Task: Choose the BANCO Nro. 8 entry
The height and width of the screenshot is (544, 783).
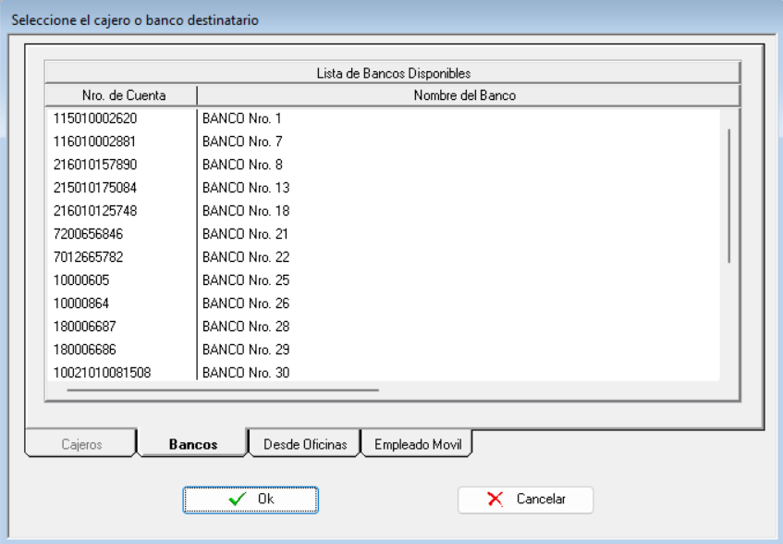Action: click(x=242, y=165)
